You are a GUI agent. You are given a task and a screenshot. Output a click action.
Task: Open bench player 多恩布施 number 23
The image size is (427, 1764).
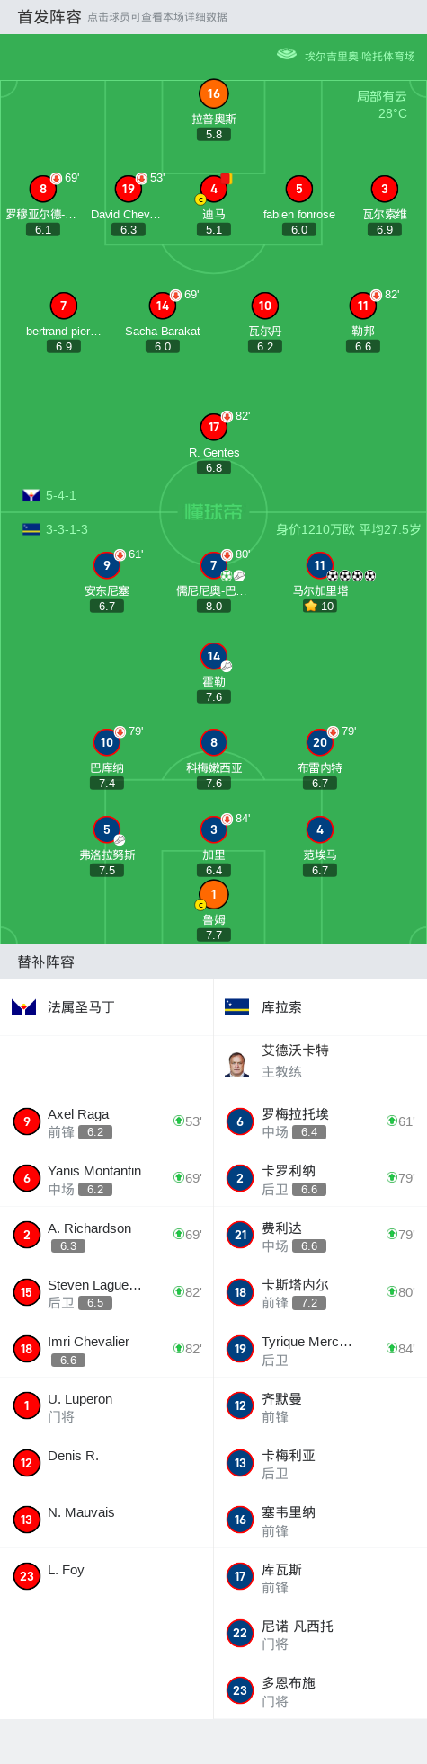coord(320,1690)
